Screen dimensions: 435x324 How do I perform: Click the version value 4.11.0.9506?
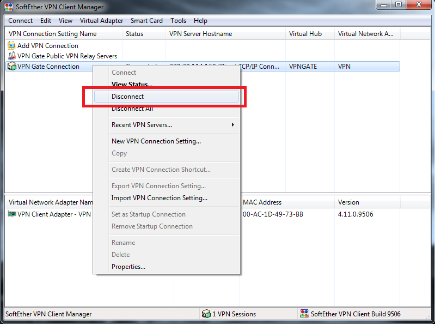(356, 214)
